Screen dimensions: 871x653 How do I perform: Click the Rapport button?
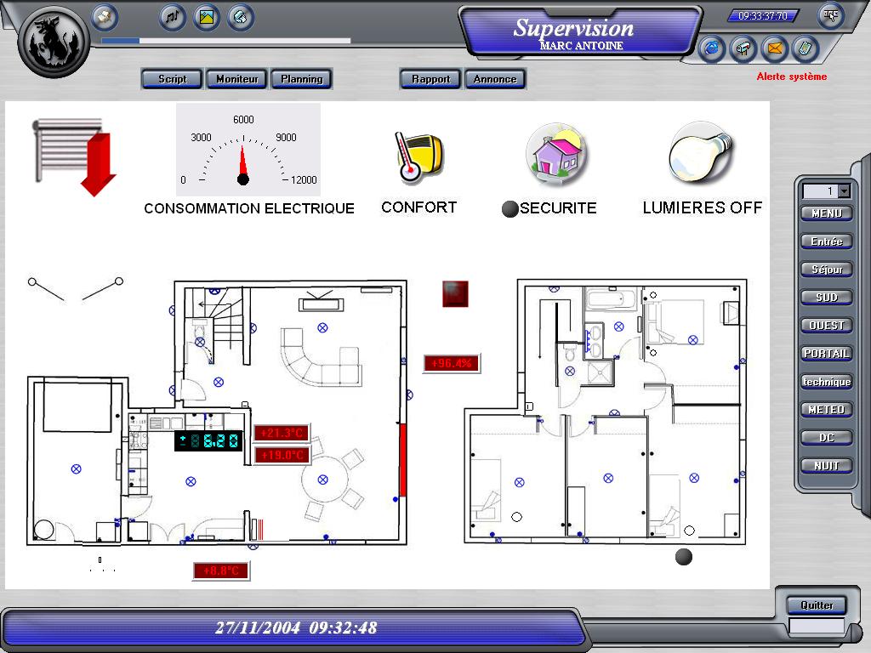(430, 79)
